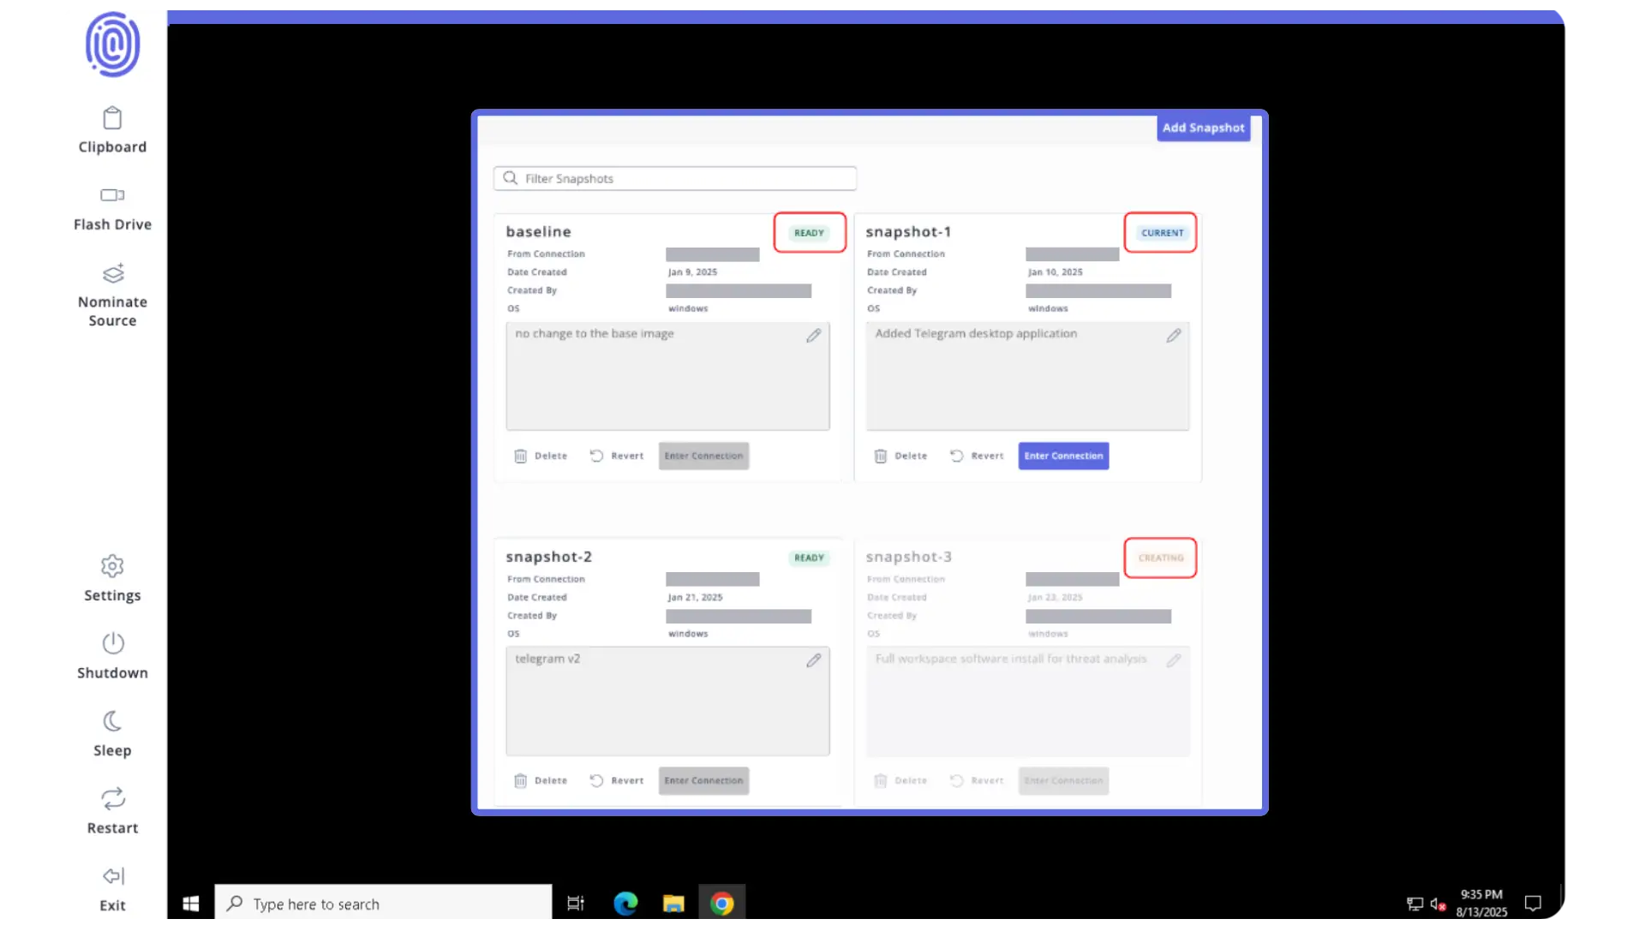Click the date "Jan 21, 2025"
1645x925 pixels.
[695, 598]
